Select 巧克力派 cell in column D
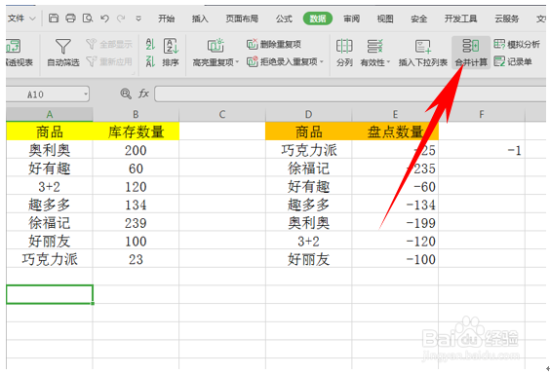 point(309,150)
